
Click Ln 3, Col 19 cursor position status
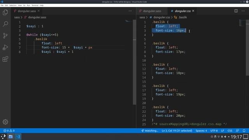pyautogui.click(x=177, y=131)
